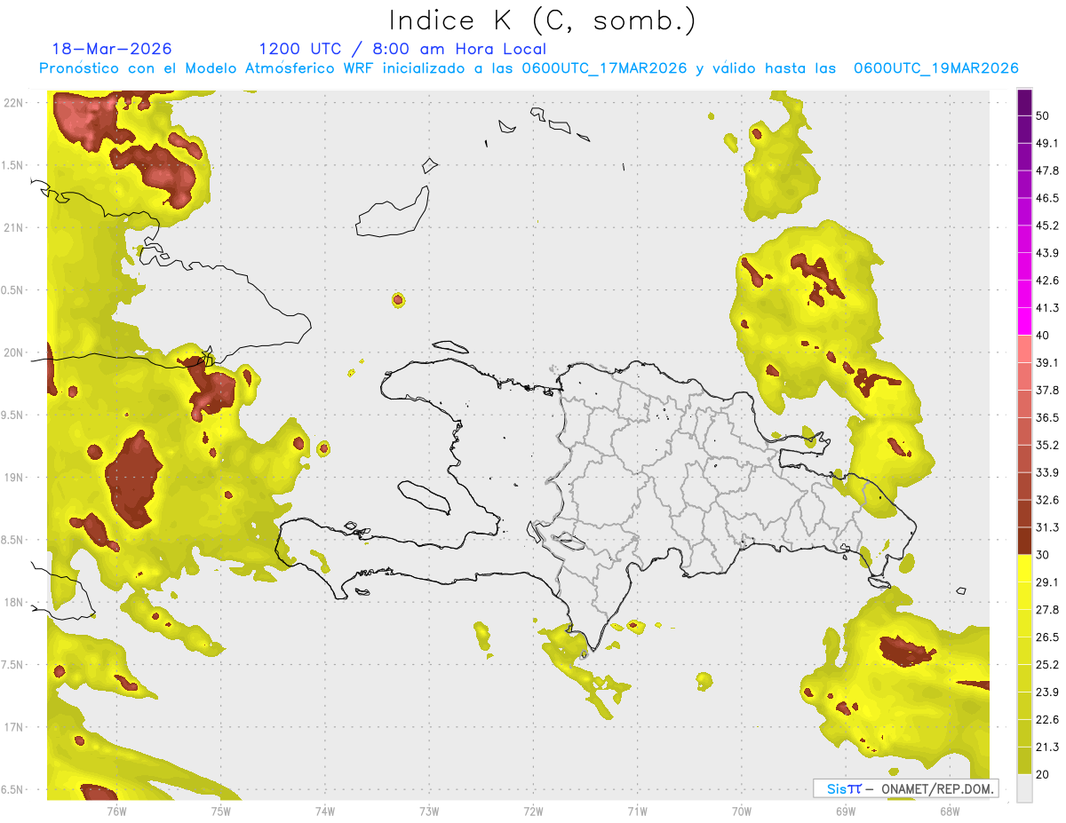Click the latitude axis label '17N'
The width and height of the screenshot is (1066, 823).
(14, 728)
